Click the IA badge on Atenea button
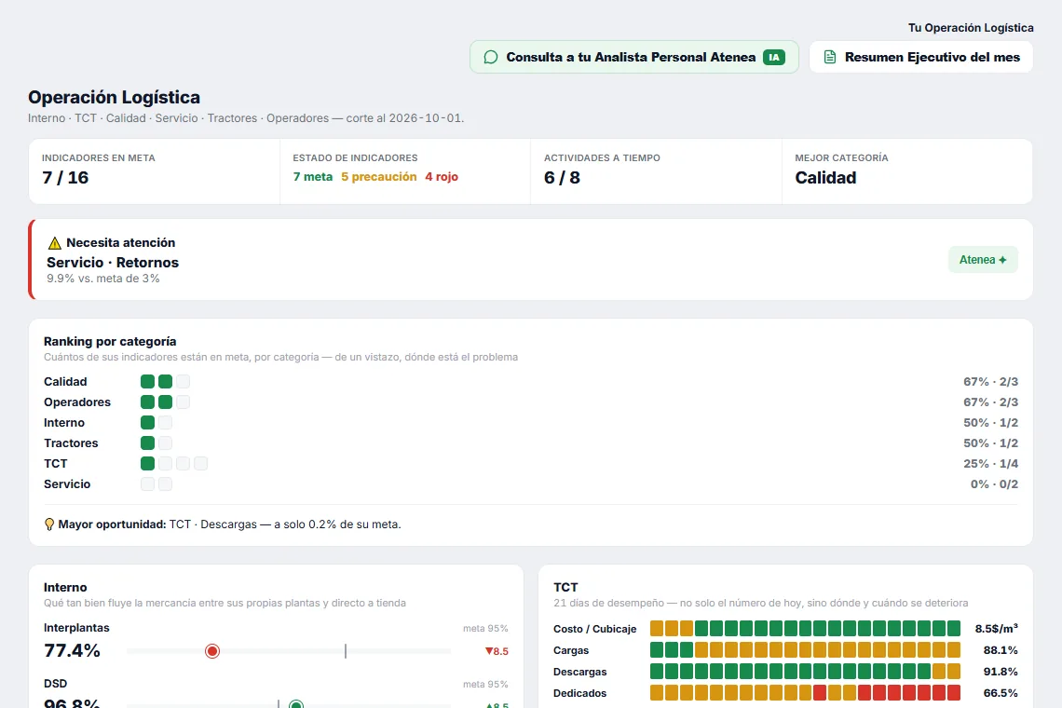Screen dimensions: 1062x708 pos(773,58)
